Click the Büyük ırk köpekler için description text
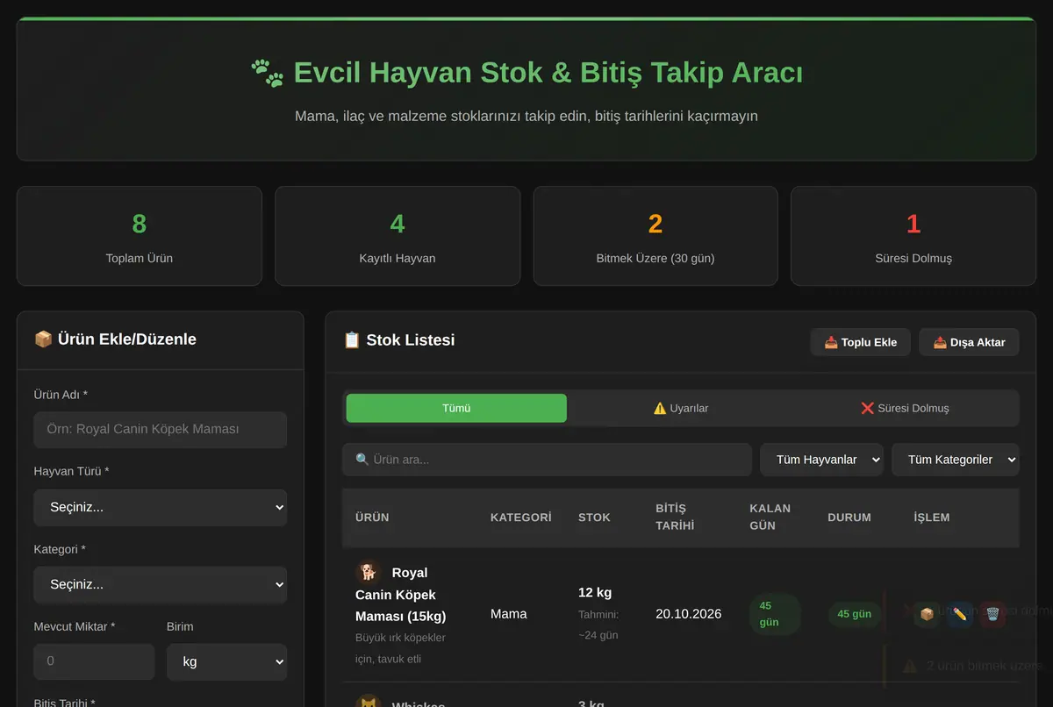The height and width of the screenshot is (707, 1053). click(x=400, y=648)
